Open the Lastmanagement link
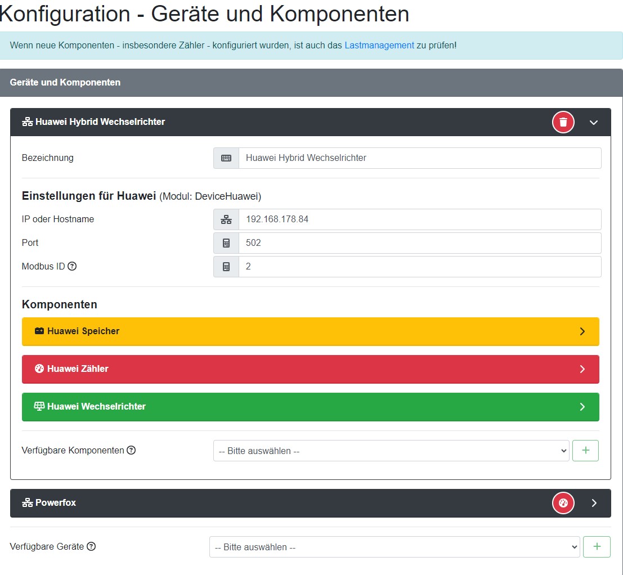 [379, 46]
